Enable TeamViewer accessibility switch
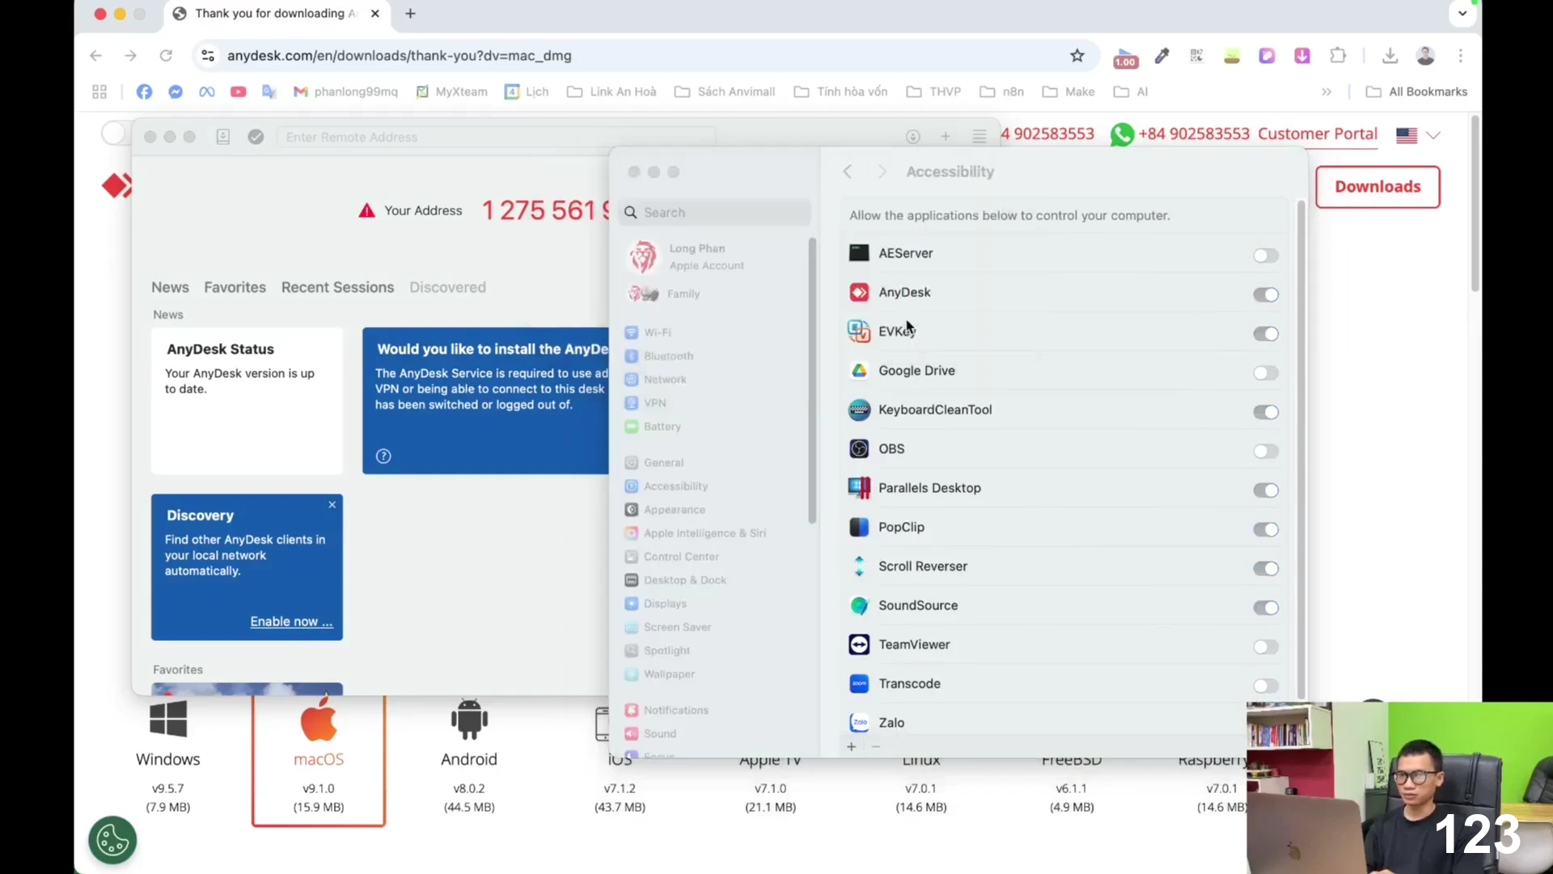The image size is (1553, 874). click(x=1266, y=647)
